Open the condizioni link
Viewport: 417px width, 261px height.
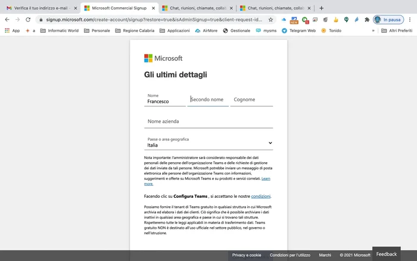[x=261, y=196]
